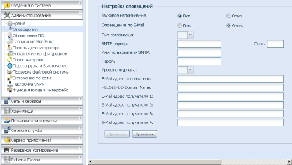Click the firmware update icon next to Обновление ПО
This screenshot has width=292, height=165.
[10, 35]
